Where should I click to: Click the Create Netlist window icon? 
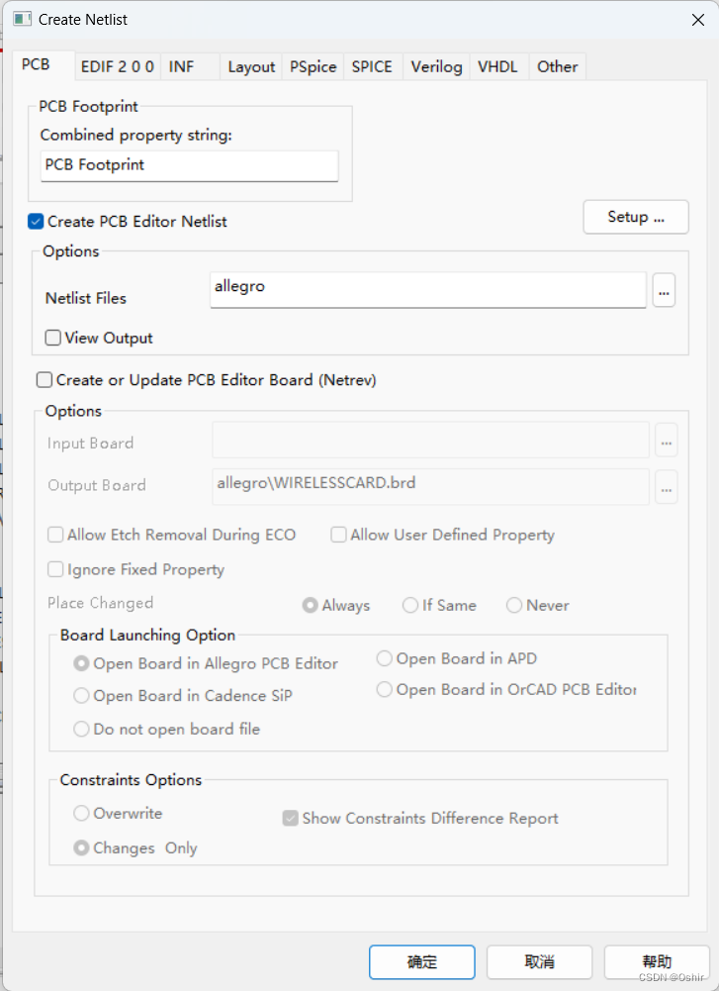pyautogui.click(x=22, y=19)
